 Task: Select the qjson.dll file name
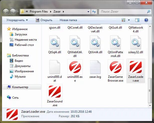click(54, 28)
